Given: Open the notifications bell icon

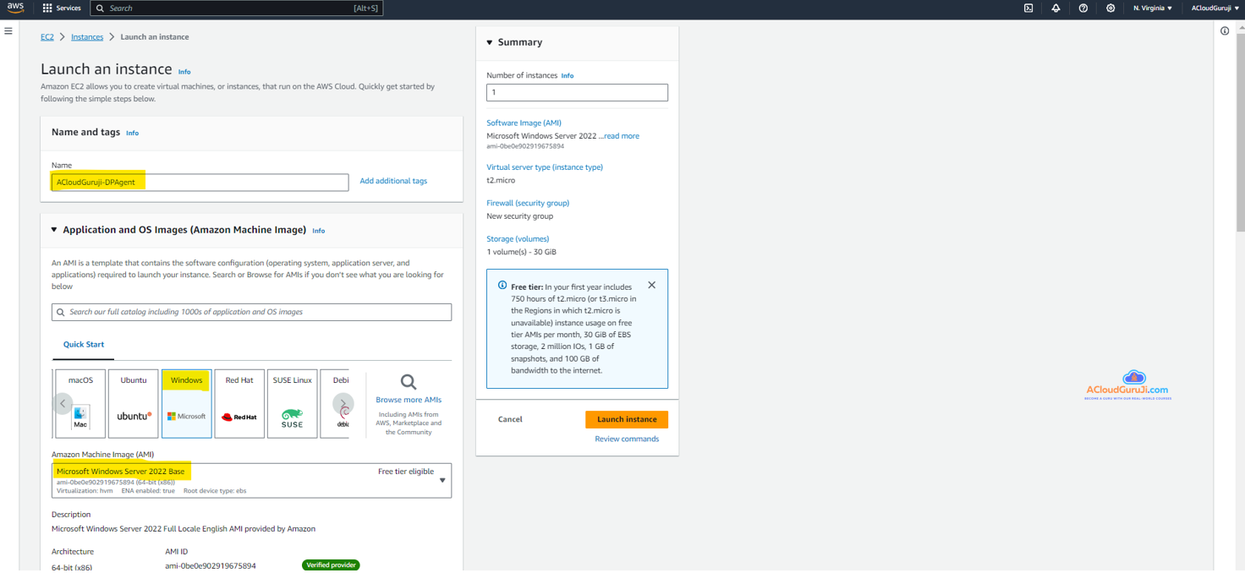Looking at the screenshot, I should click(x=1056, y=8).
